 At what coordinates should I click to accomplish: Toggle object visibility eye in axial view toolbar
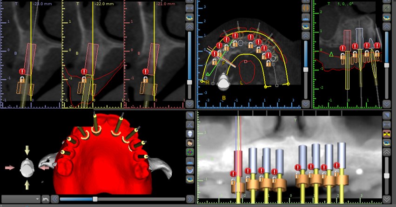[x=306, y=26]
